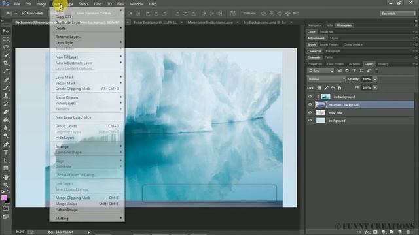
Task: Create a new group folder button
Action: [x=392, y=232]
